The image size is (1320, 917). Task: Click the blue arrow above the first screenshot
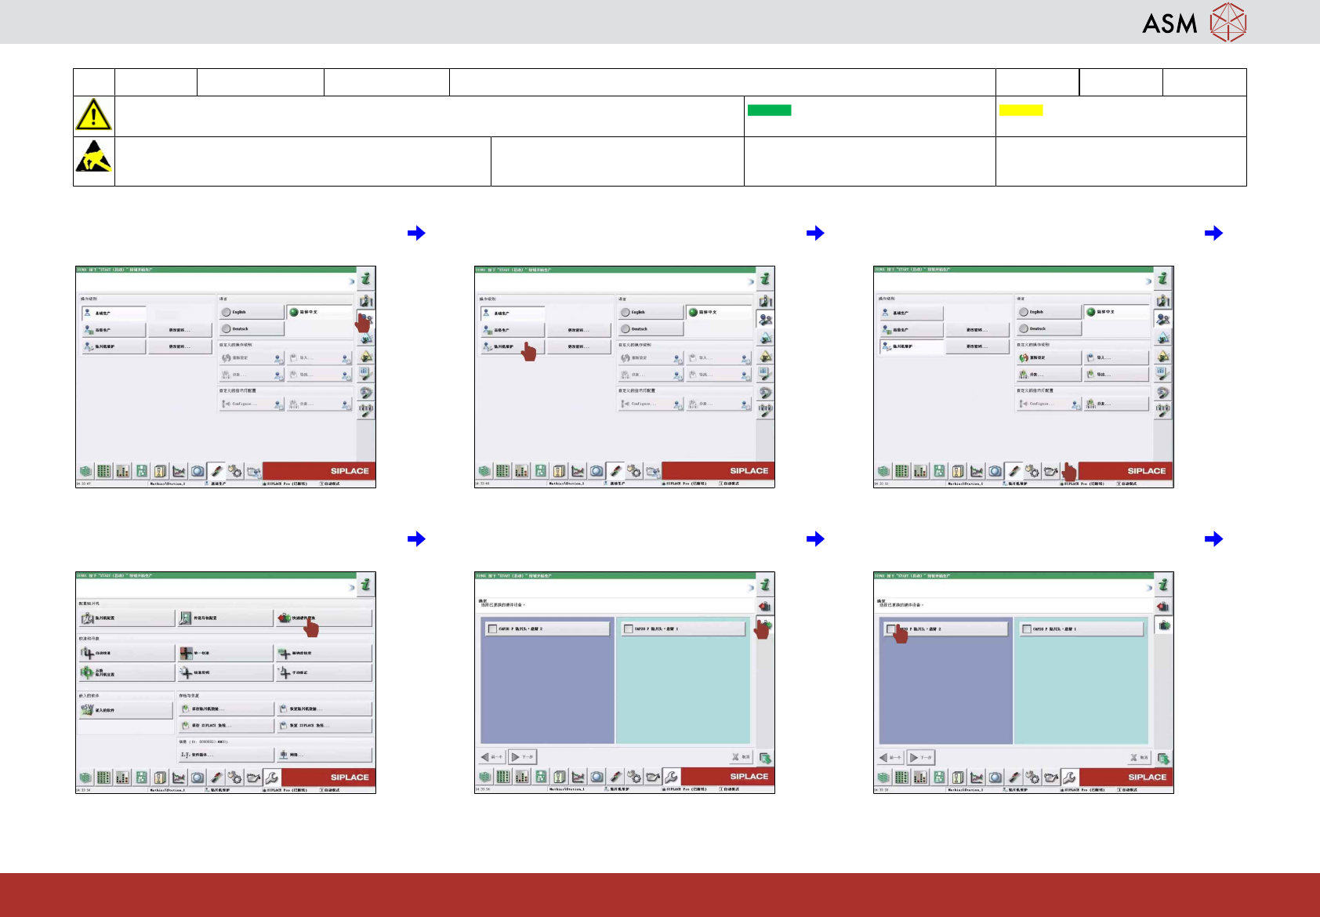click(x=416, y=233)
